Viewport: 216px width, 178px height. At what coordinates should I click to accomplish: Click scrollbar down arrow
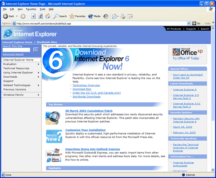[213, 170]
